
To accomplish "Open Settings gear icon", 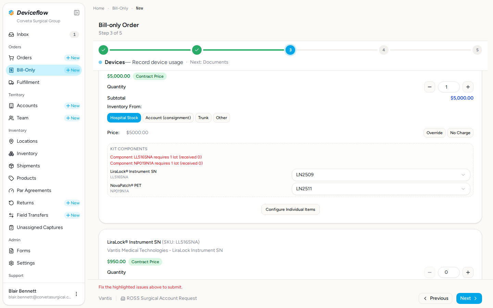I will coord(11,263).
